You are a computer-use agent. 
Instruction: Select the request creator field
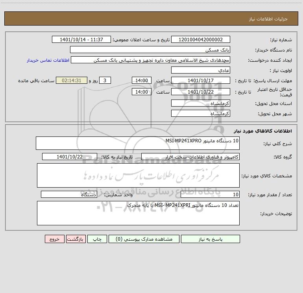pos(151,60)
